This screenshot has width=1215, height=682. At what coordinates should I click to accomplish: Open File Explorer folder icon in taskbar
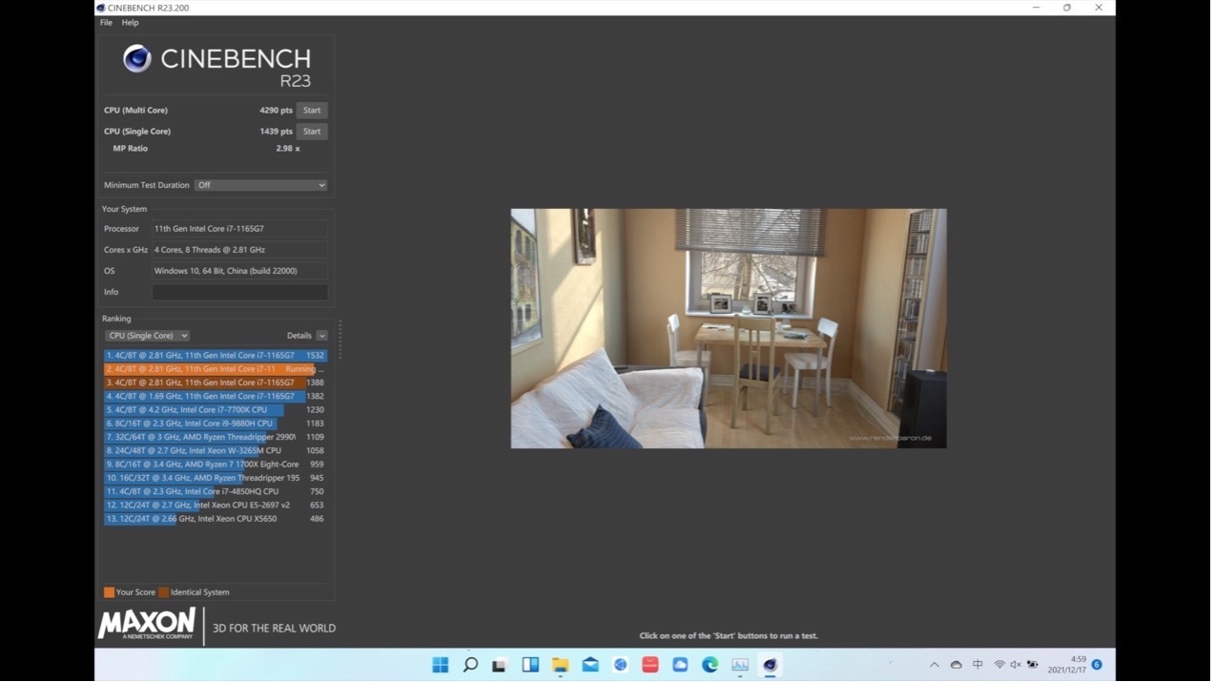point(561,665)
